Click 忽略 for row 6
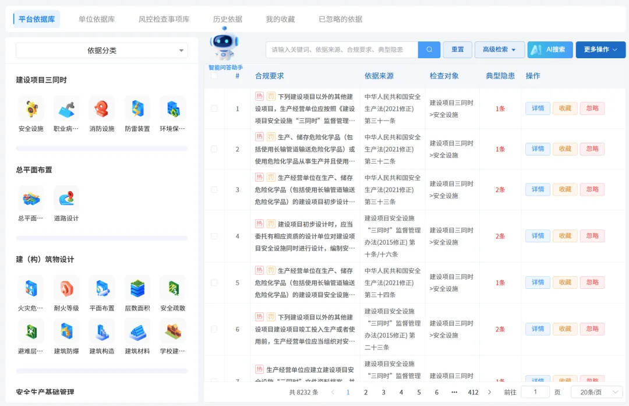The width and height of the screenshot is (629, 406). pos(592,329)
